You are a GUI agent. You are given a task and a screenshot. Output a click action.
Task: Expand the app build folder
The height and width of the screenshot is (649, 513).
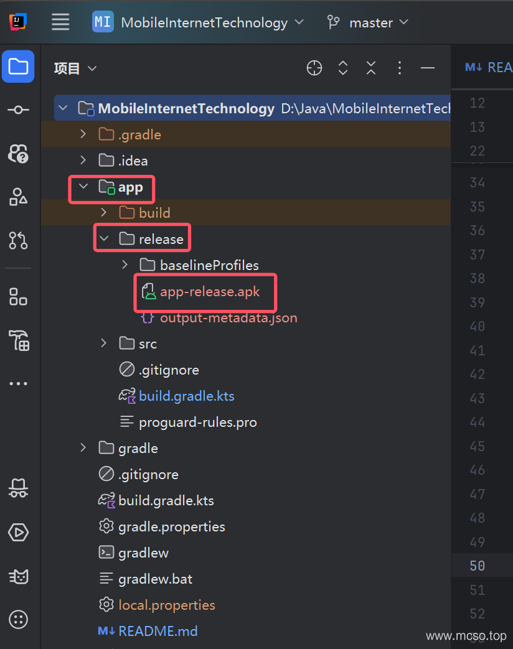[104, 212]
